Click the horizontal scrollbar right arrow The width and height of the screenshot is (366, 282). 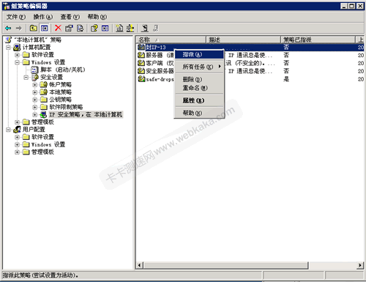click(360, 265)
